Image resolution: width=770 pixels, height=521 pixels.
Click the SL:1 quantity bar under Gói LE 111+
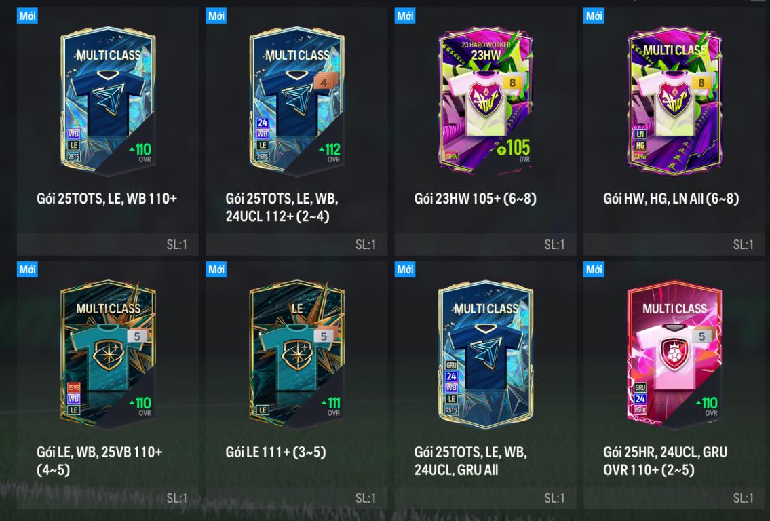point(296,498)
